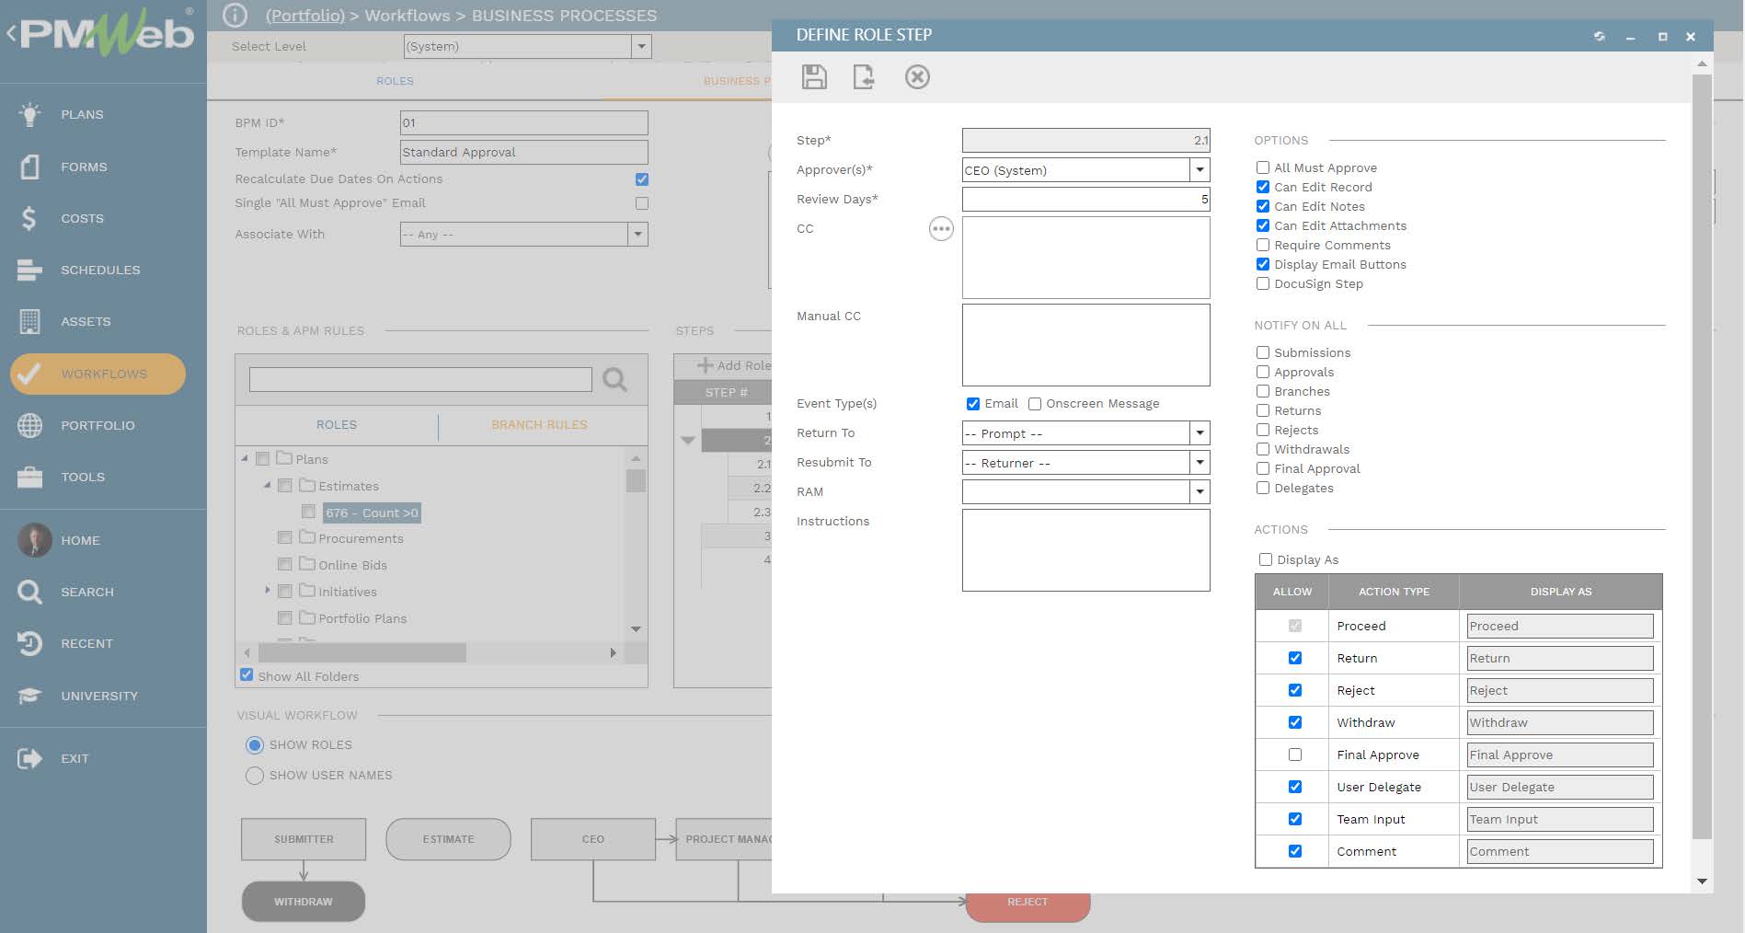1745x933 pixels.
Task: Collapse the Estimates tree node
Action: pyautogui.click(x=268, y=485)
